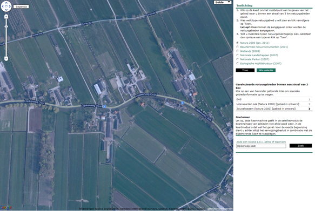The height and width of the screenshot is (211, 315).
Task: Click the 'Zoek een locatie a.d.v. adres of toponiem' label
Action: pos(261,142)
